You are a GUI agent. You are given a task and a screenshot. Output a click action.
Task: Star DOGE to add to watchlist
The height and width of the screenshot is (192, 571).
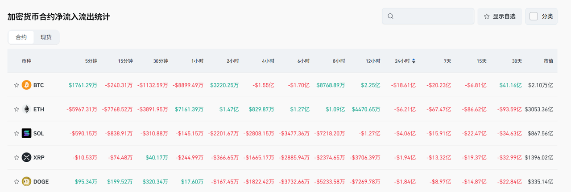17,181
